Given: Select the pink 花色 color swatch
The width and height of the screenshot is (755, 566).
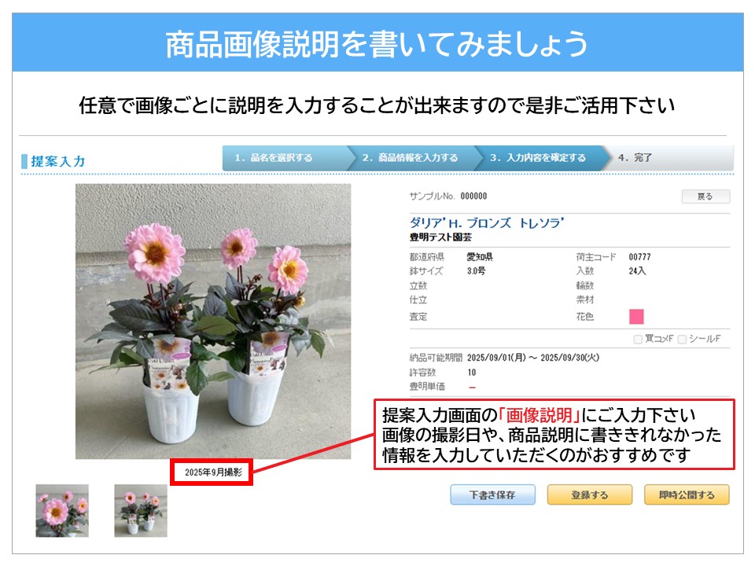Looking at the screenshot, I should pyautogui.click(x=636, y=317).
